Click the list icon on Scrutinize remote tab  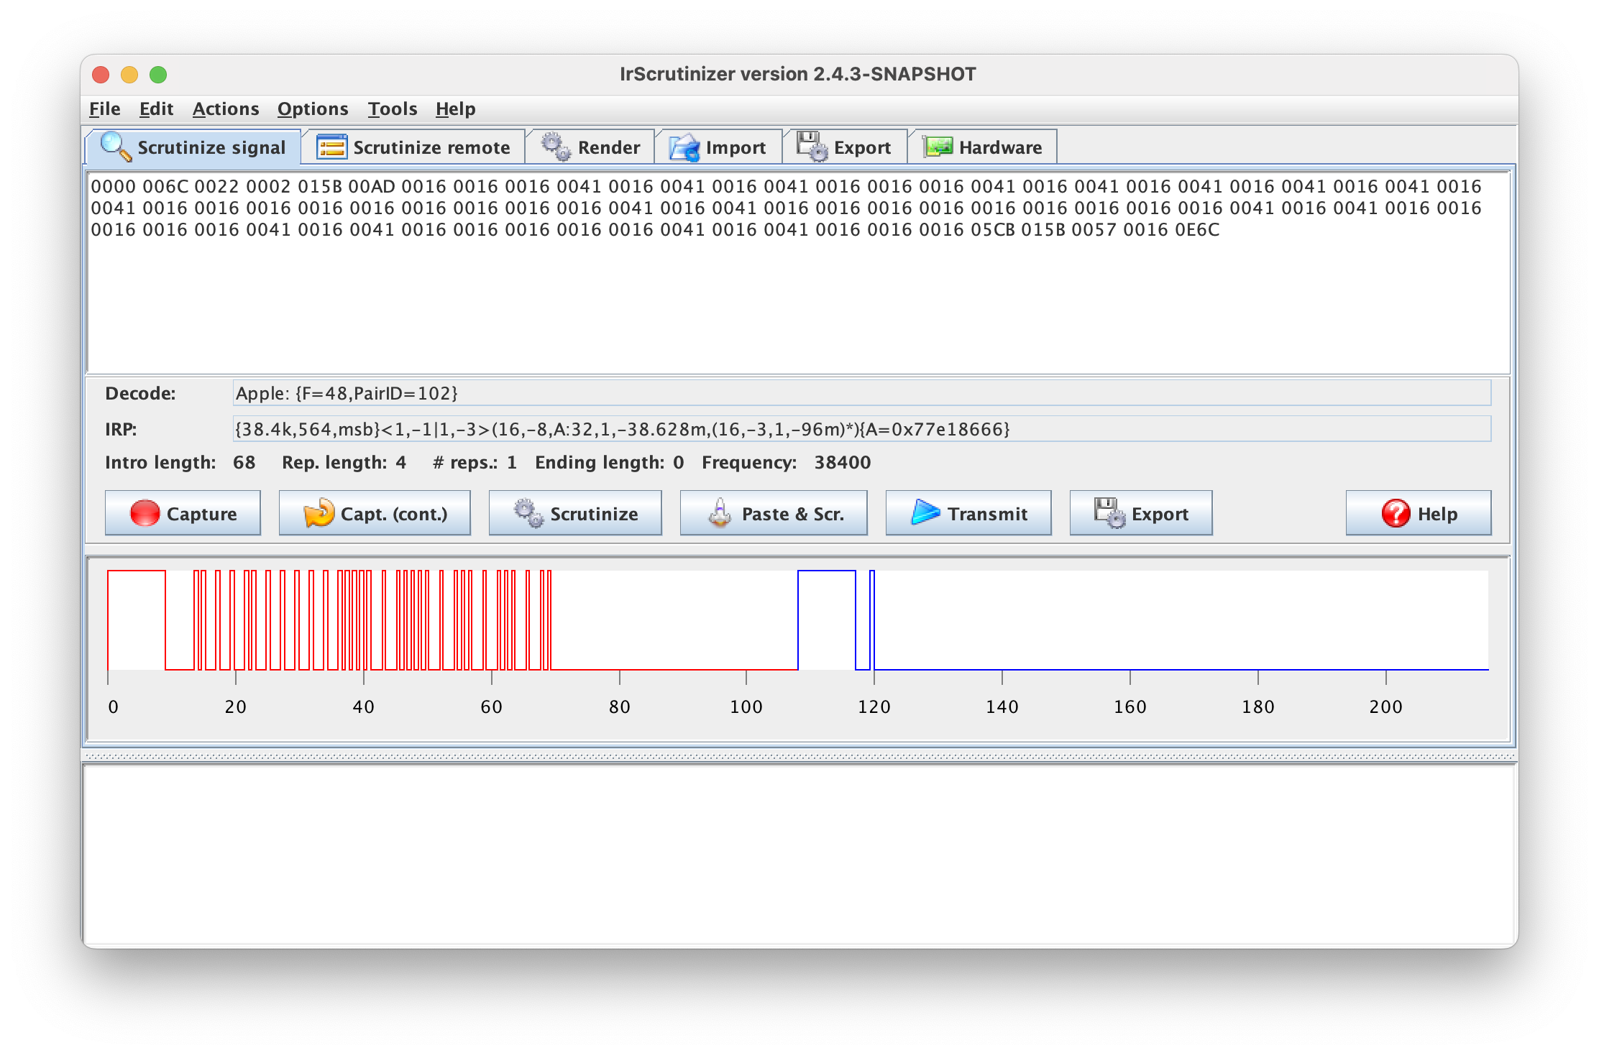pyautogui.click(x=331, y=147)
